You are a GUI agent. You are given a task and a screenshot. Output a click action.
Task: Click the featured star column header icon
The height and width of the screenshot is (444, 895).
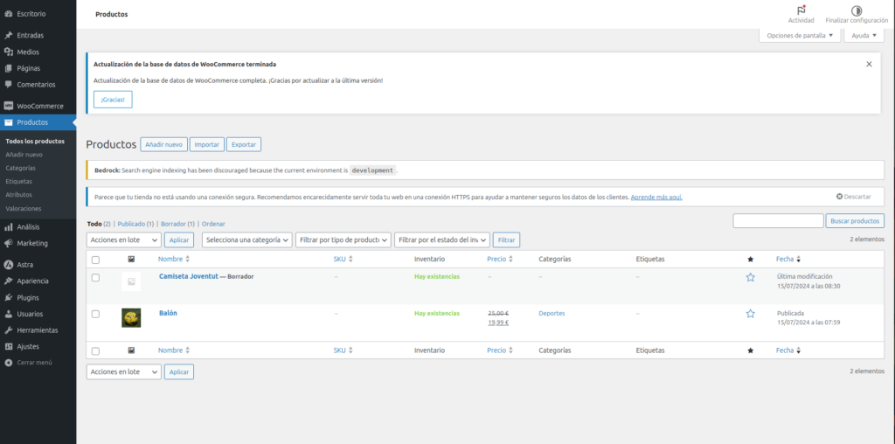tap(750, 260)
